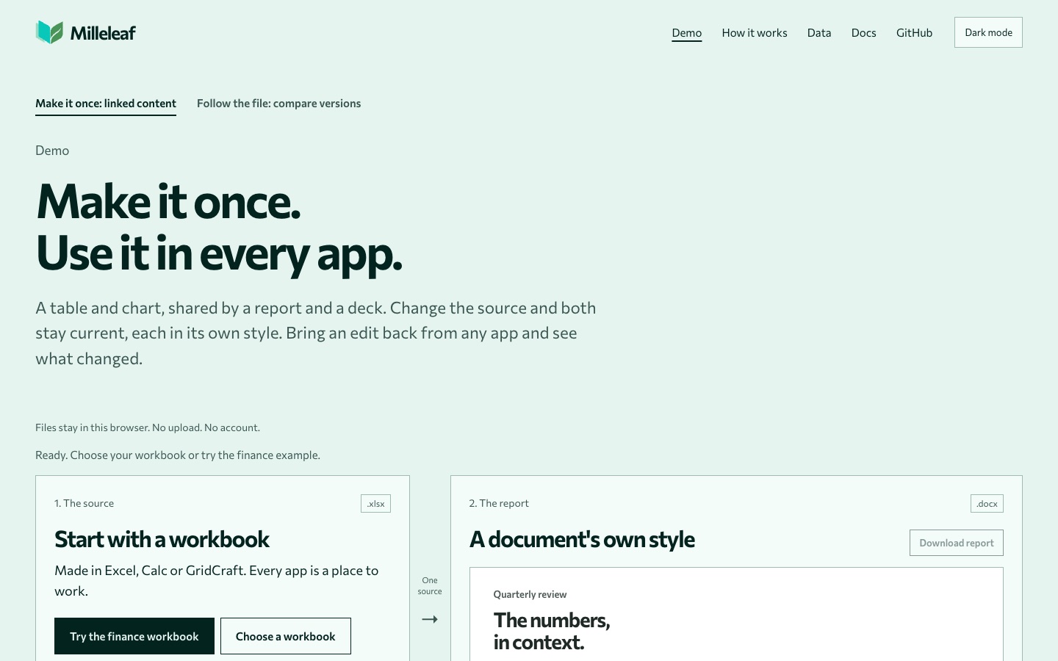The image size is (1058, 661).
Task: Click the .xlsx file type badge
Action: [375, 503]
